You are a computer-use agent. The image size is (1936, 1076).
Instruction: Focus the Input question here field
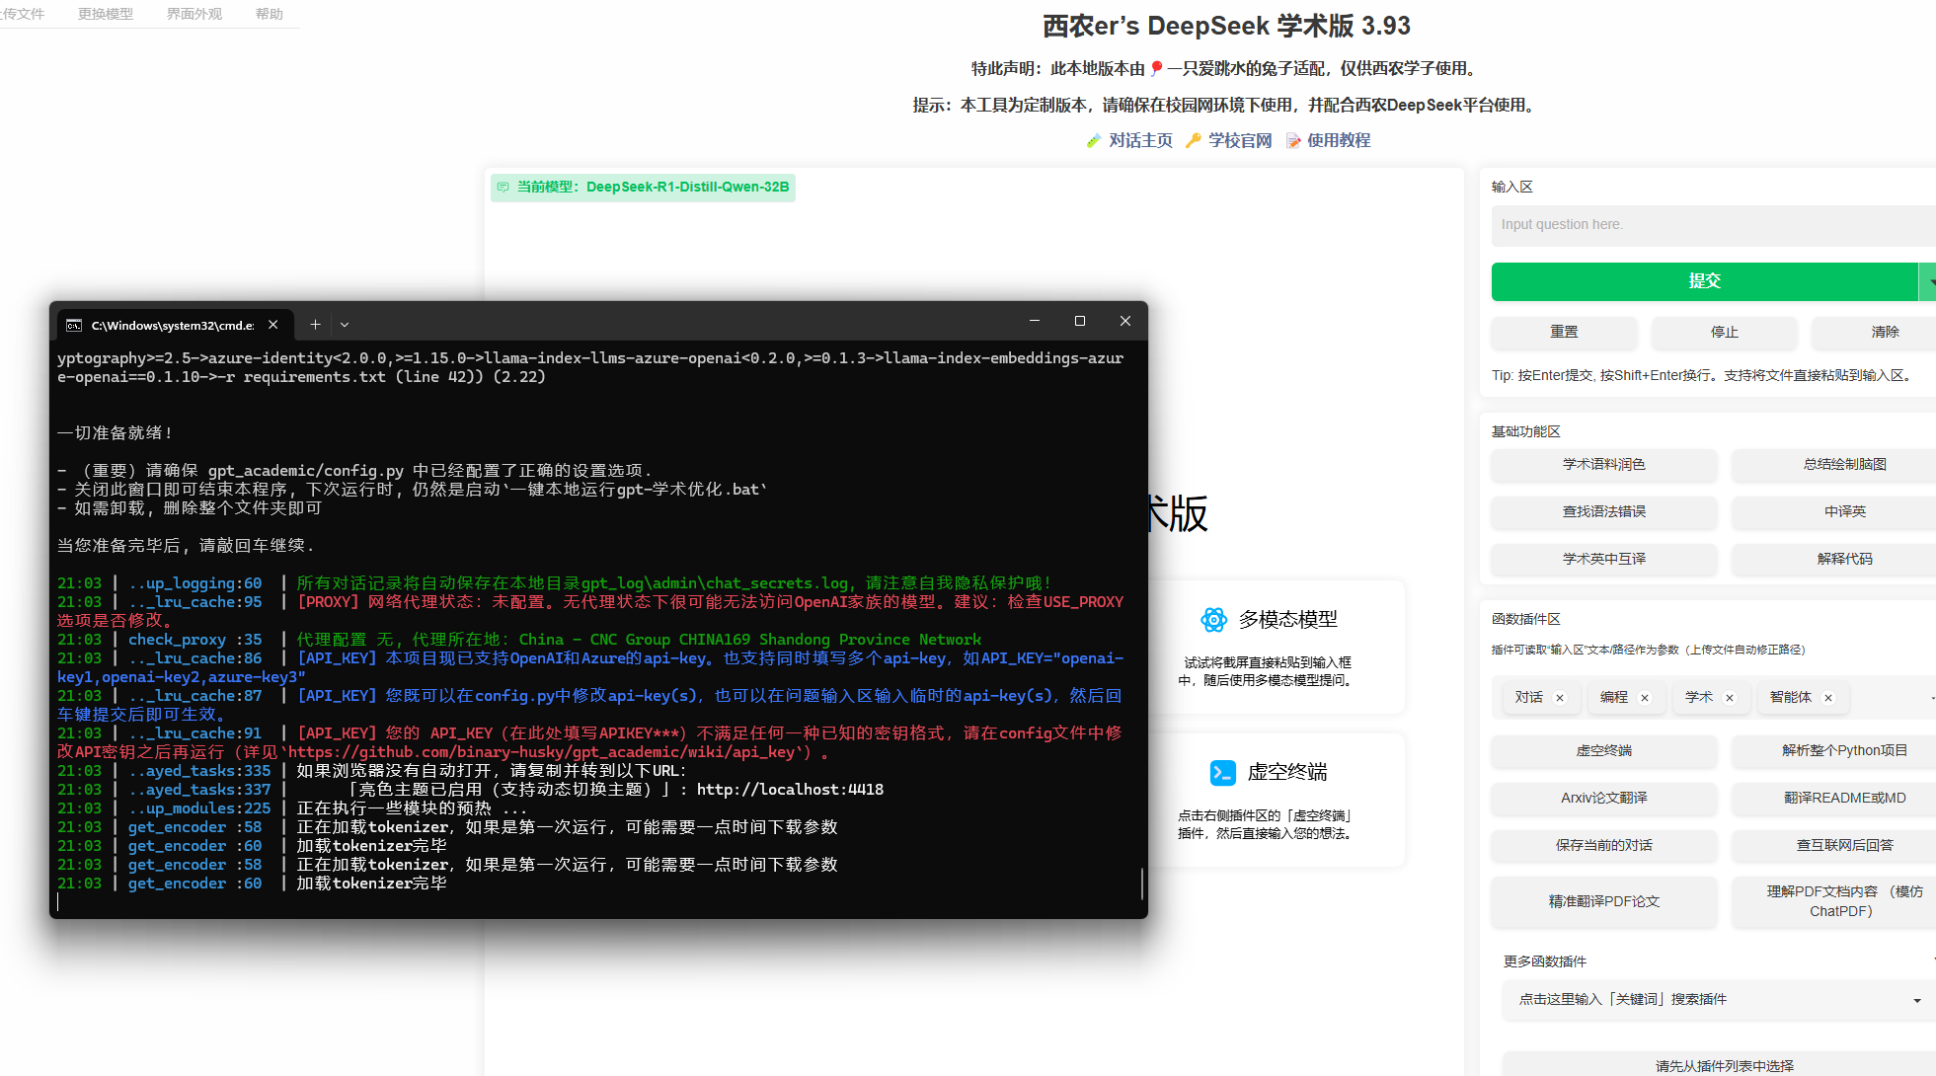coord(1714,225)
